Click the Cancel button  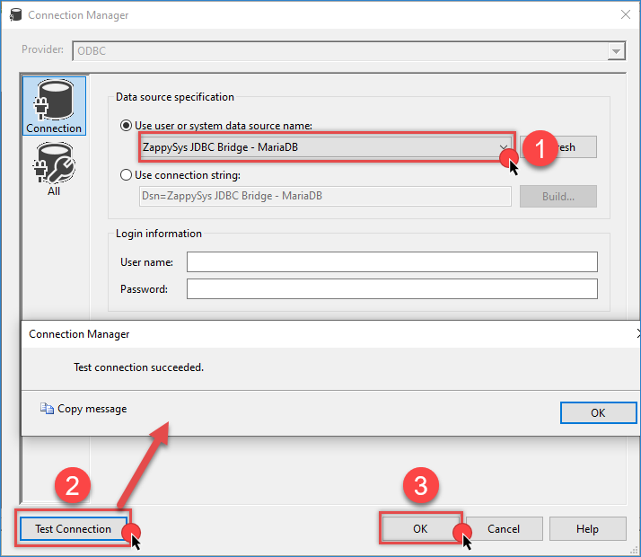point(503,528)
